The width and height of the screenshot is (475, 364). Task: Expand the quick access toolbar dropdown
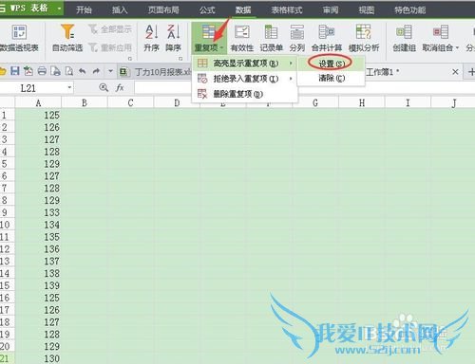110,71
